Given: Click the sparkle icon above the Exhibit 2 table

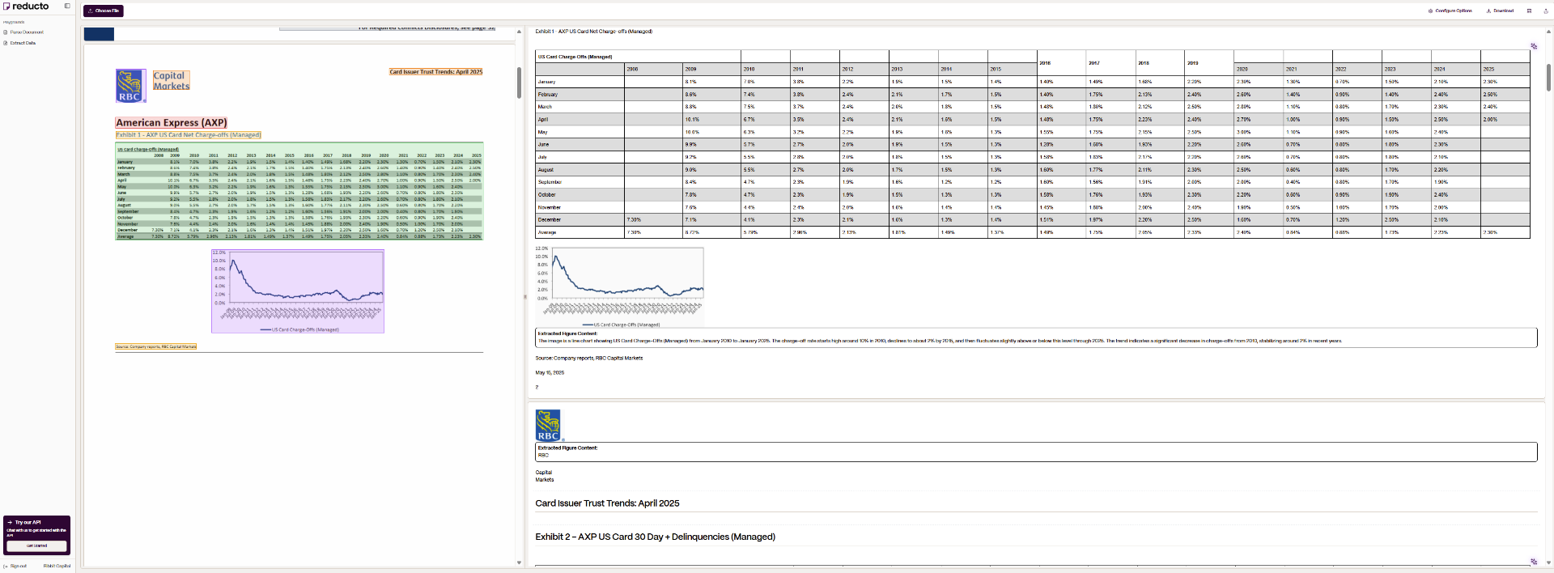Looking at the screenshot, I should pyautogui.click(x=1534, y=561).
